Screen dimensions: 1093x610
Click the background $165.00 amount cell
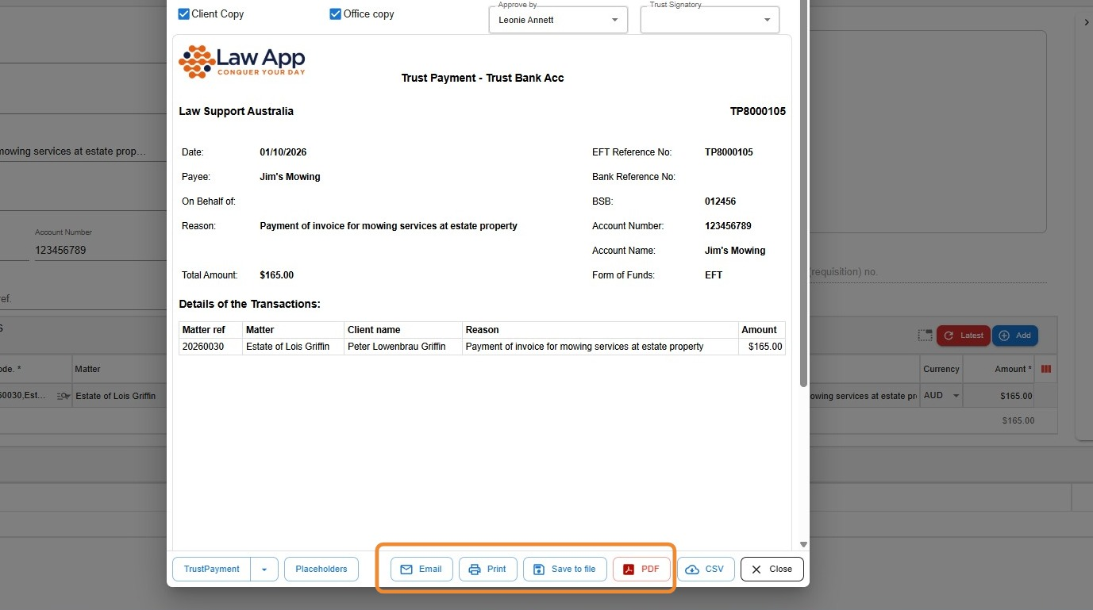click(1000, 396)
